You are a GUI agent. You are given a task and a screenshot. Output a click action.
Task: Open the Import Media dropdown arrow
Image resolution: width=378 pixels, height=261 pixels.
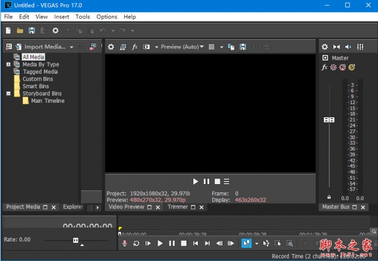coord(71,47)
